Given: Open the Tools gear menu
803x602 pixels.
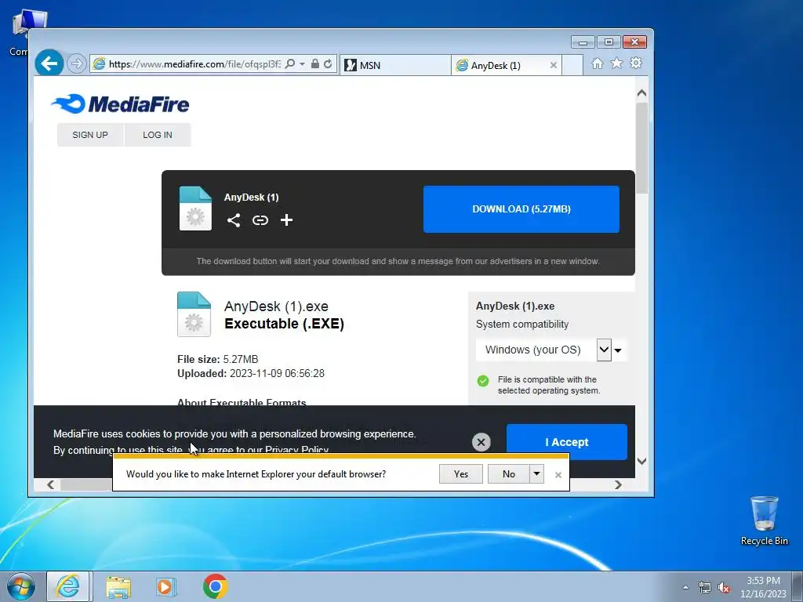Looking at the screenshot, I should (636, 63).
